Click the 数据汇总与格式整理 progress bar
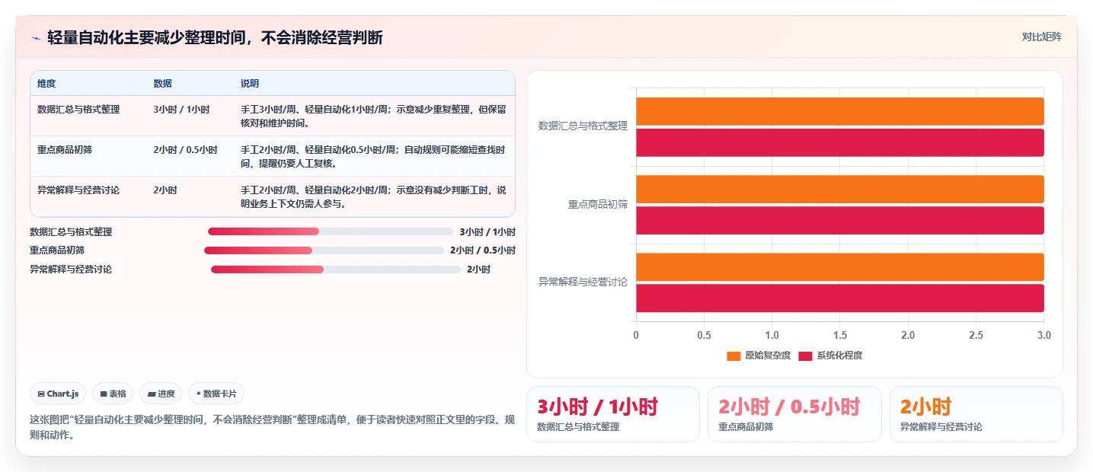Image resolution: width=1093 pixels, height=472 pixels. [x=331, y=231]
